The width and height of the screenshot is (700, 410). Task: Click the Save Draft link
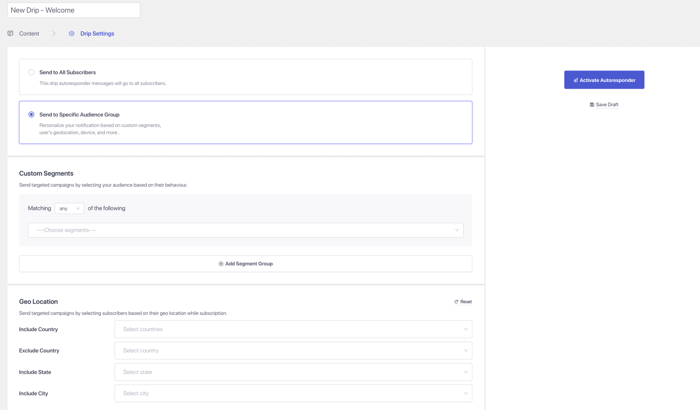click(607, 105)
